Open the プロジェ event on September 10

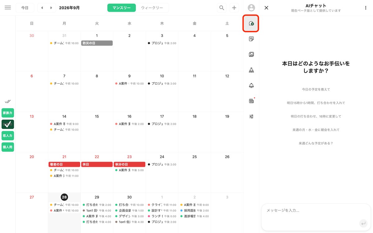(x=162, y=84)
